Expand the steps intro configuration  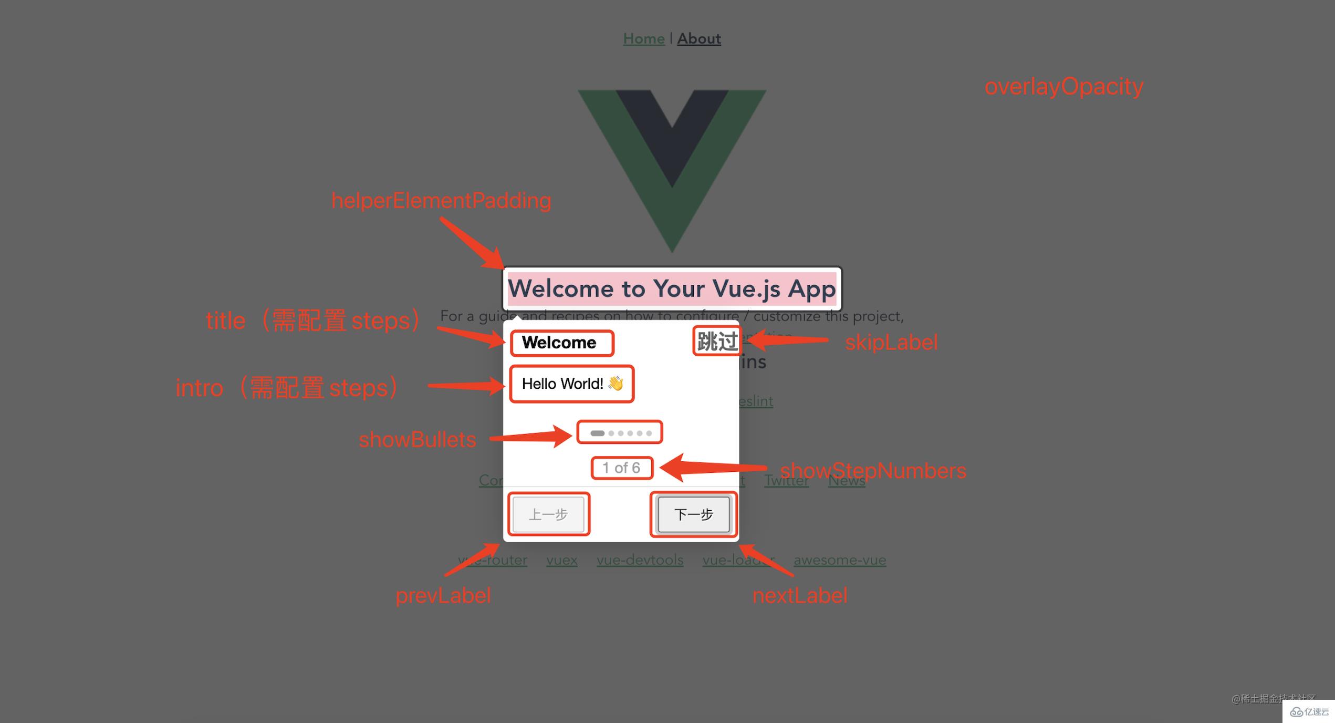(573, 384)
